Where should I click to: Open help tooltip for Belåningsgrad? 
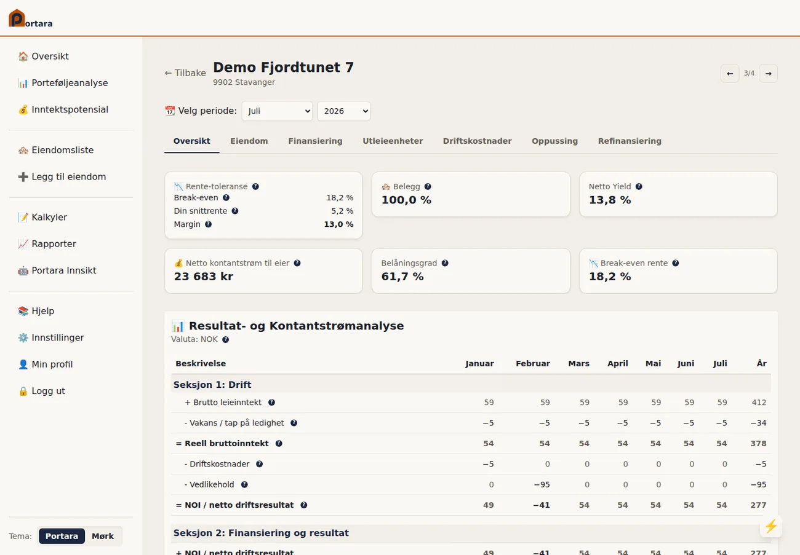[445, 263]
